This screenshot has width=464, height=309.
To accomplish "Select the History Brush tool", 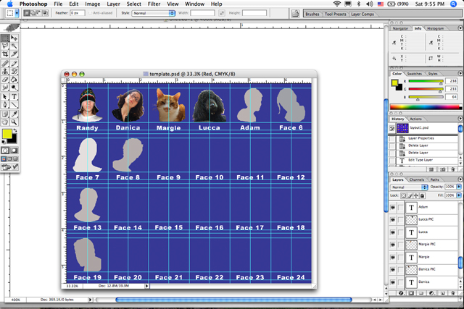I will tap(14, 72).
